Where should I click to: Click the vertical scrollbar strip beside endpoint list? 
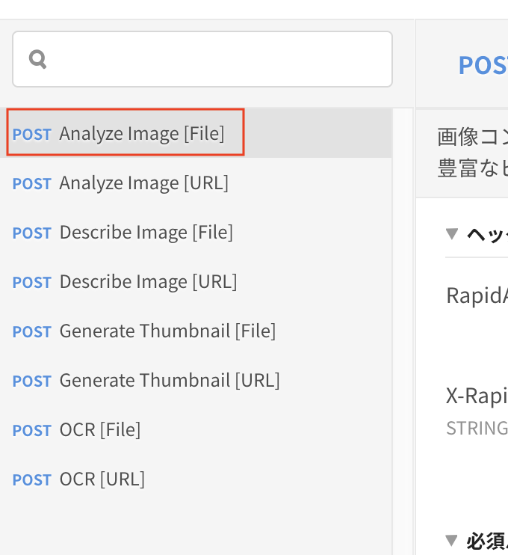coord(403,329)
